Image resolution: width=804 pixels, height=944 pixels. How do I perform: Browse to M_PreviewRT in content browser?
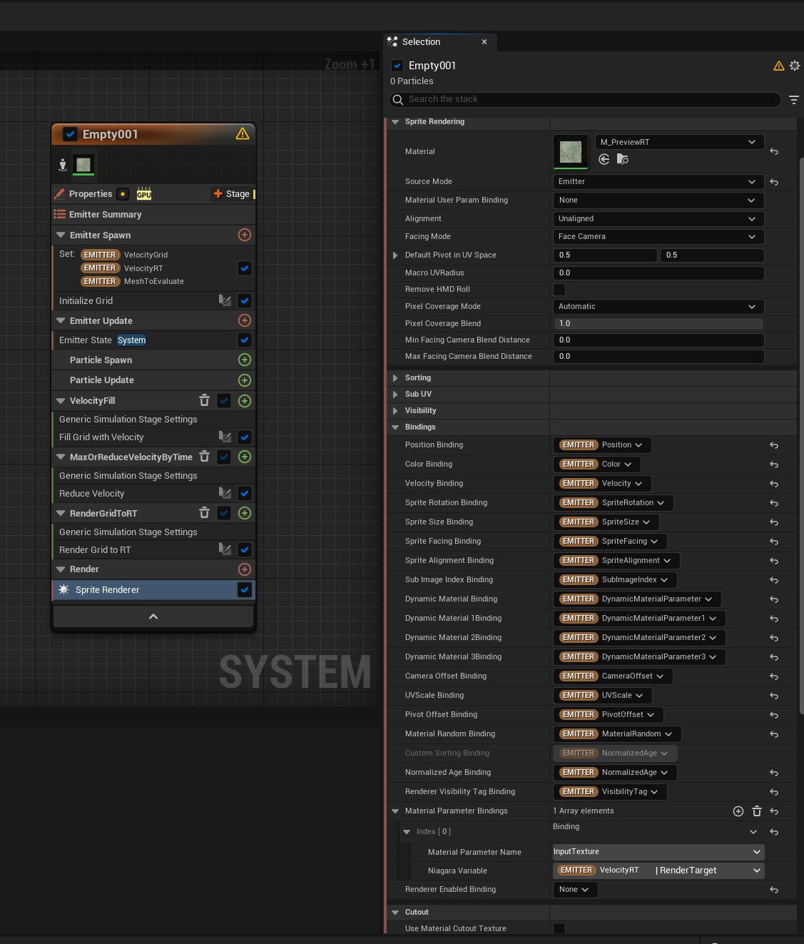(623, 159)
